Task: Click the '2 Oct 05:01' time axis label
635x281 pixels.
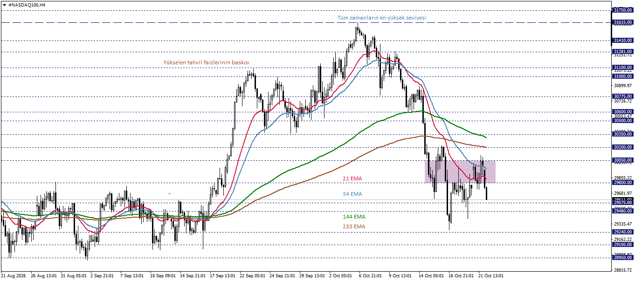Action: pyautogui.click(x=341, y=276)
